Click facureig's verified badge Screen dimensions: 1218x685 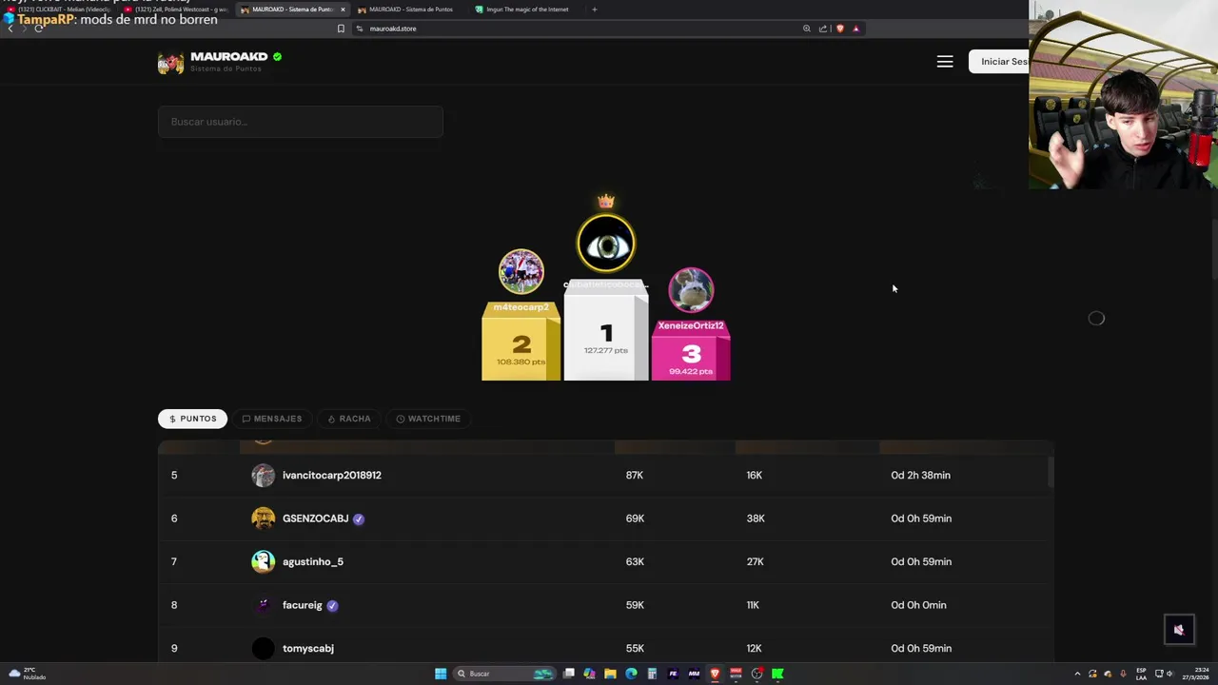click(x=332, y=605)
